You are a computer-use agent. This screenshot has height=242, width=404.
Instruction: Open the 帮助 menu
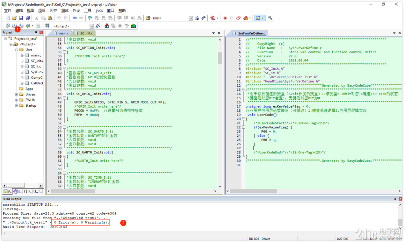point(122,11)
